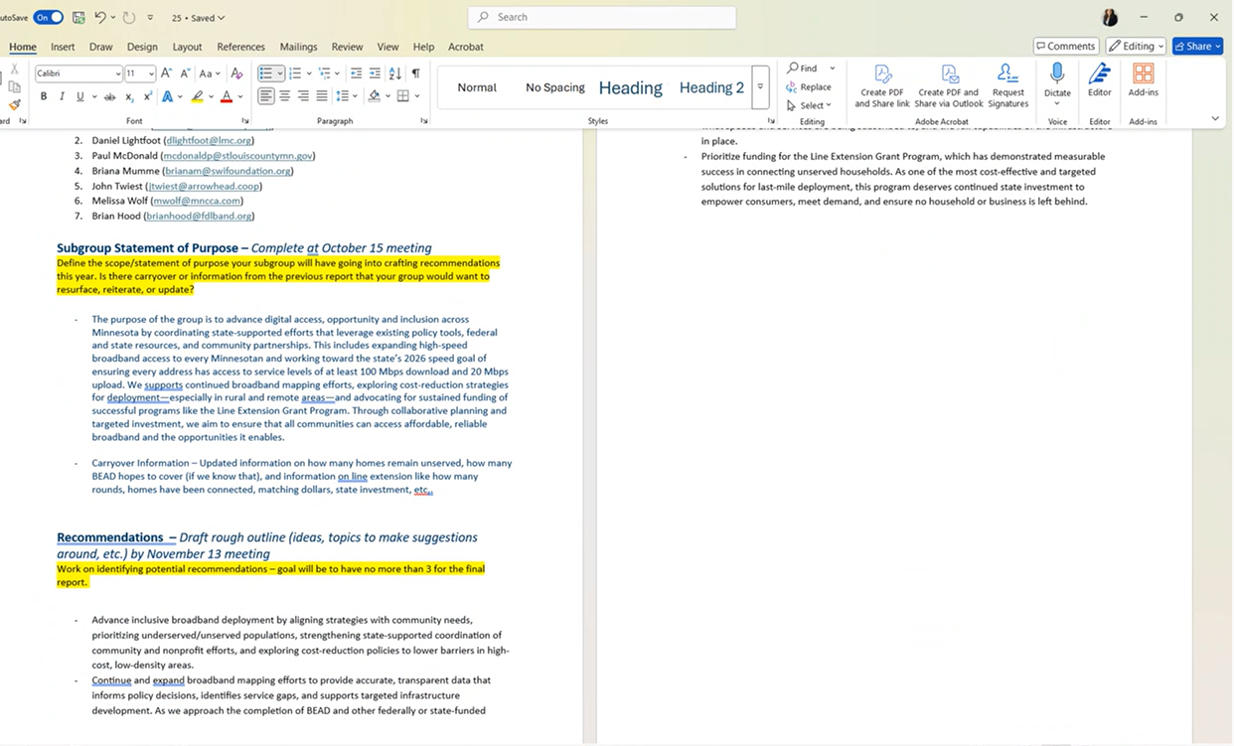1234x746 pixels.
Task: Undo the last action
Action: click(100, 17)
